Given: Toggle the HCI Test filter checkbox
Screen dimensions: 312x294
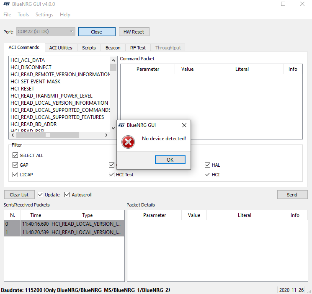Looking at the screenshot, I should tap(112, 175).
